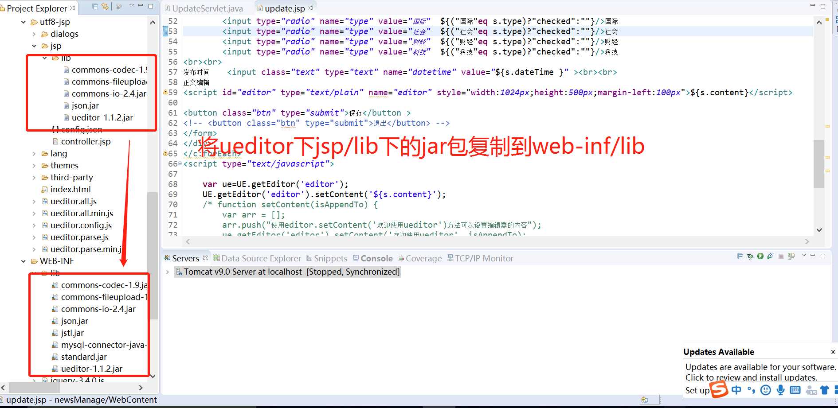Close the update.jsp editor tab
Viewport: 838px width, 408px height.
311,8
